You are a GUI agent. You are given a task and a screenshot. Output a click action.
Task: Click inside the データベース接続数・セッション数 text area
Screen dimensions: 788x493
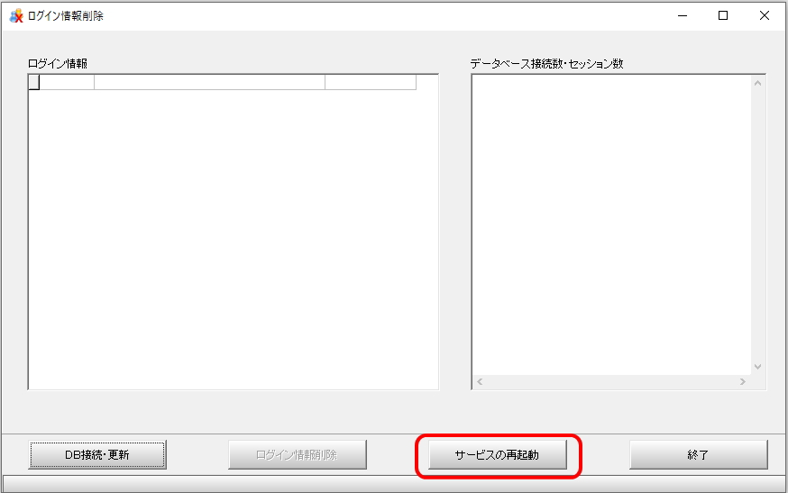(x=611, y=224)
